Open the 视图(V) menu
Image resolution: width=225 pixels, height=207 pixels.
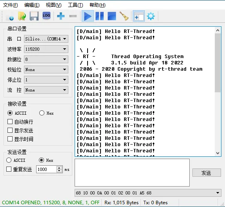53,5
